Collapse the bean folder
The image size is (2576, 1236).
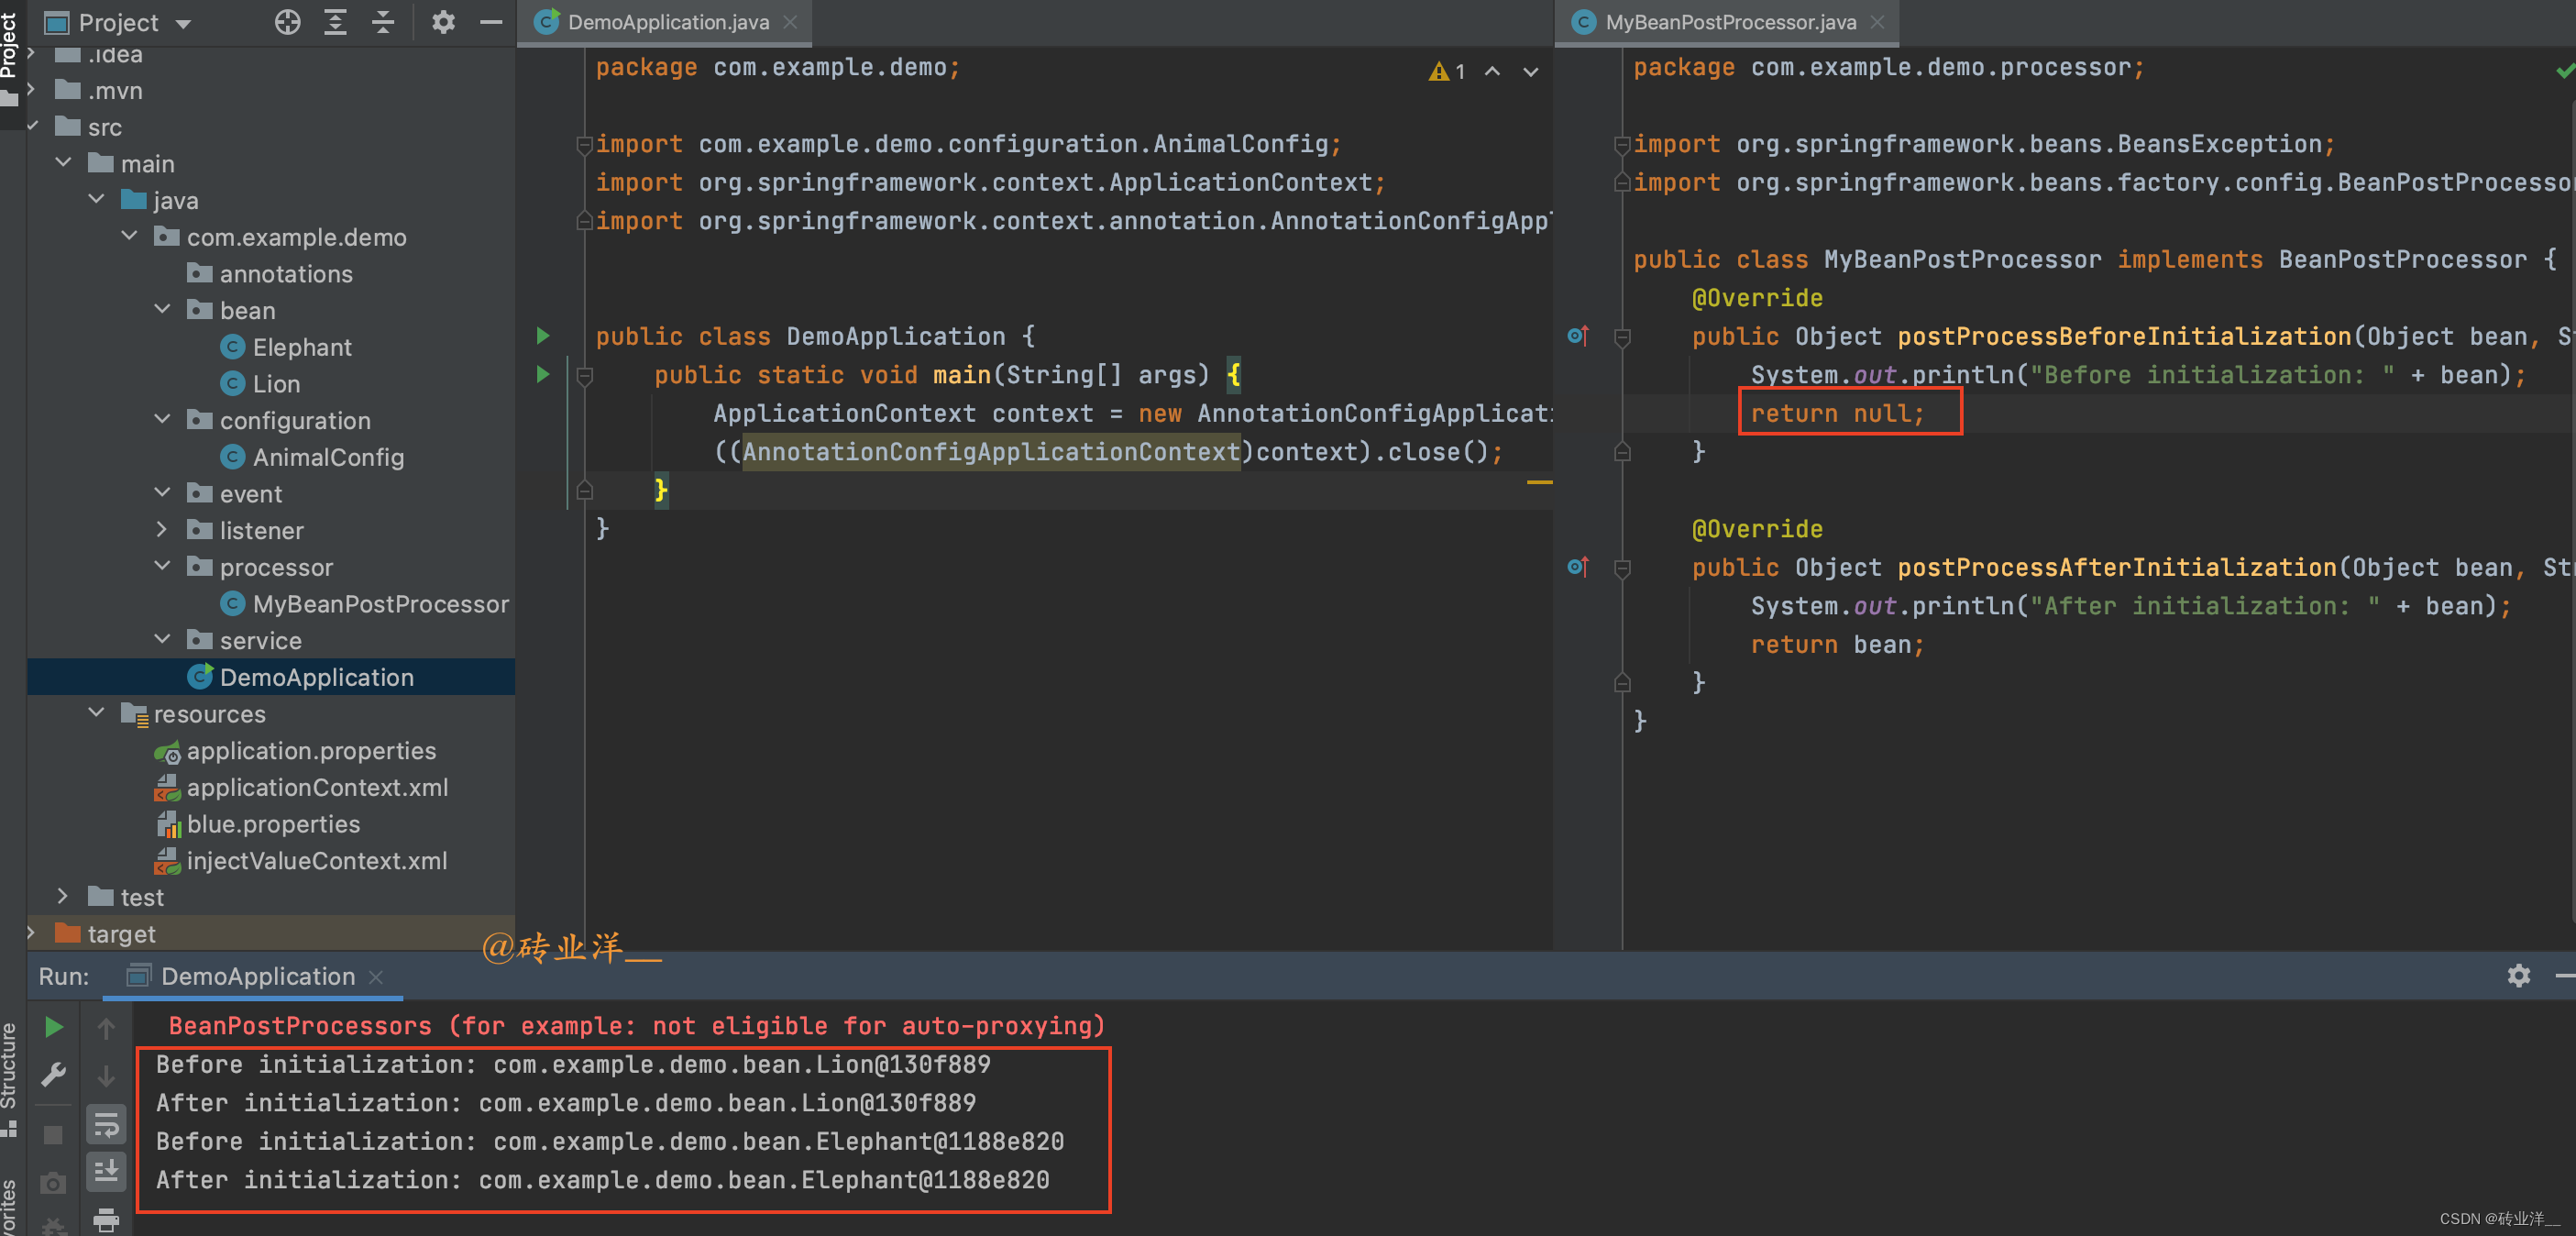pos(163,310)
